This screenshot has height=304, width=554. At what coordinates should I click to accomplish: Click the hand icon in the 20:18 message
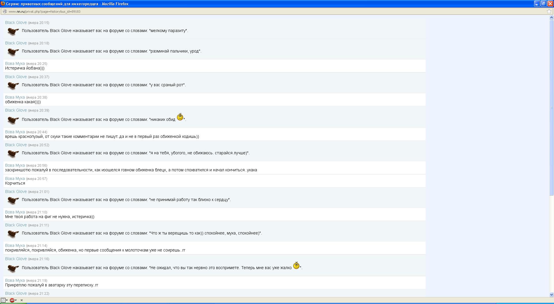coord(13,52)
